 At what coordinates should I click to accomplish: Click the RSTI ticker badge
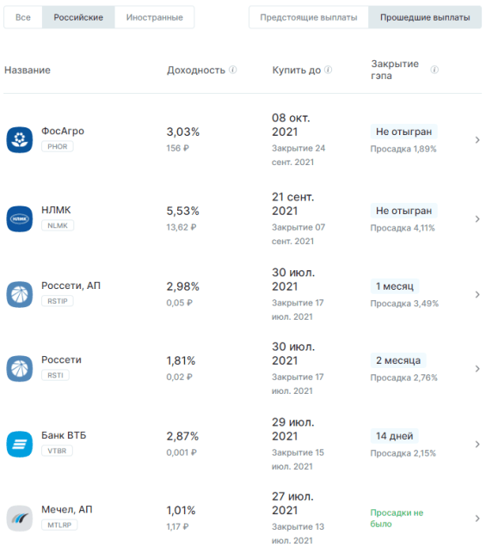[55, 376]
